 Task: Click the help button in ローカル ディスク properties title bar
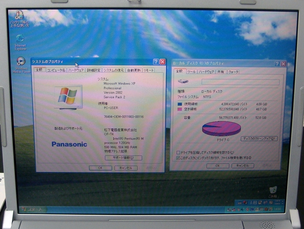click(277, 64)
